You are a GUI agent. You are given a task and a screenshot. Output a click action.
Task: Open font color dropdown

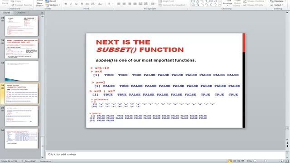[x=109, y=4]
